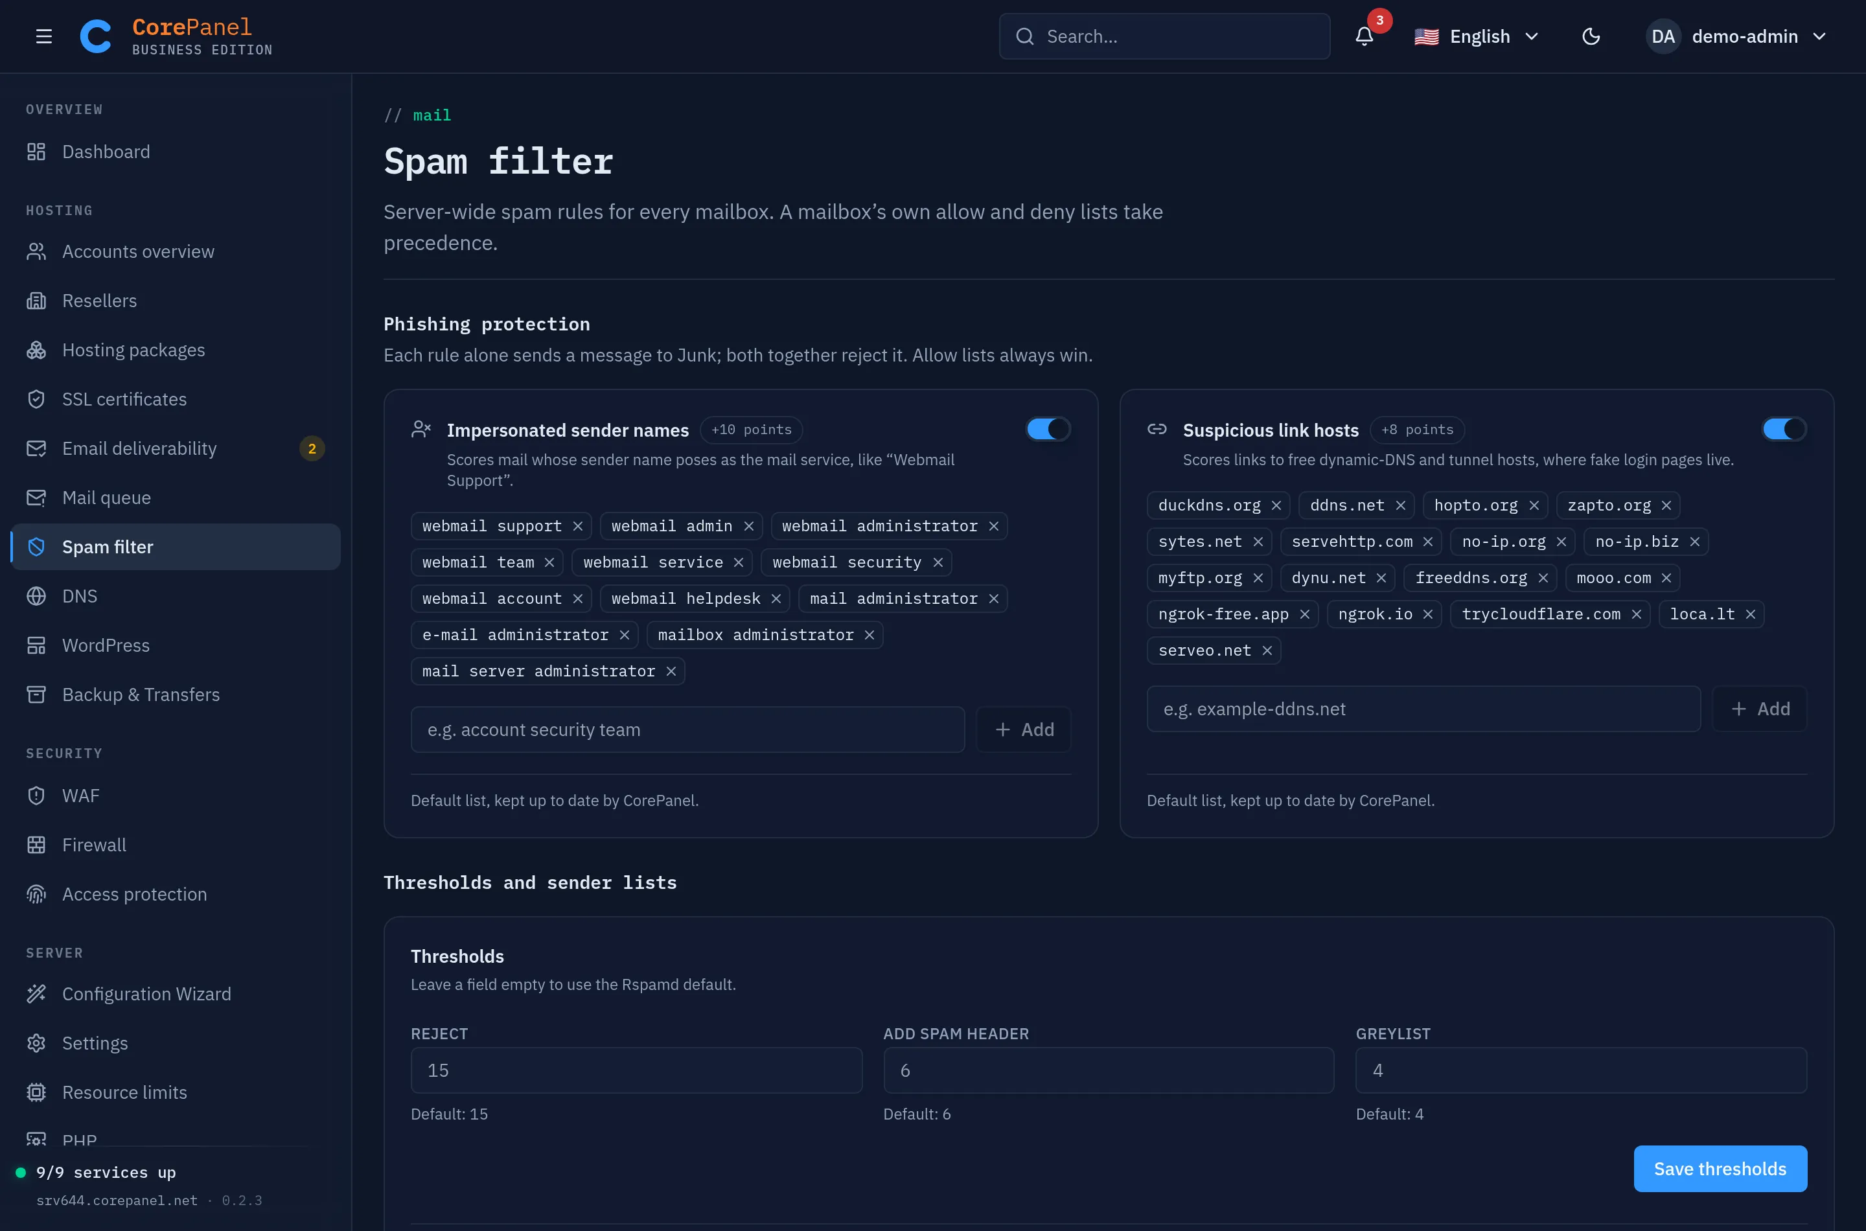Open the Firewall page

[176, 845]
